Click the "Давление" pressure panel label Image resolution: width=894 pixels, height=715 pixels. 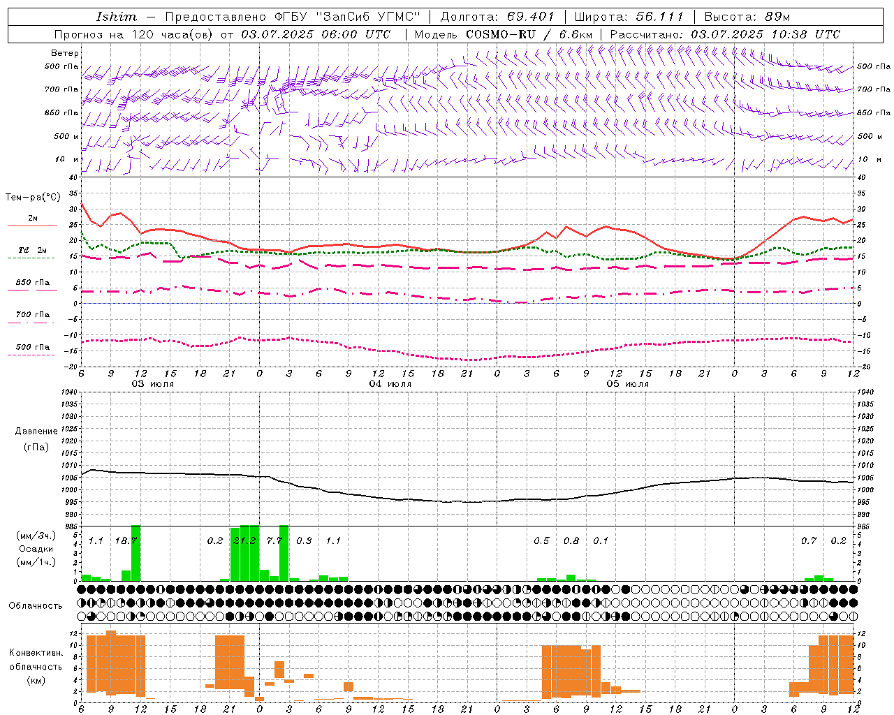coord(36,432)
